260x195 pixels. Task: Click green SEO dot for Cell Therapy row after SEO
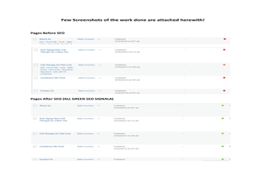(223, 133)
